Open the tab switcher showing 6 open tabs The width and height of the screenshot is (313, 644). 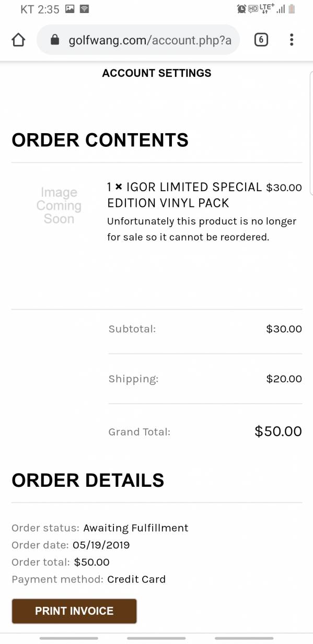pyautogui.click(x=261, y=39)
